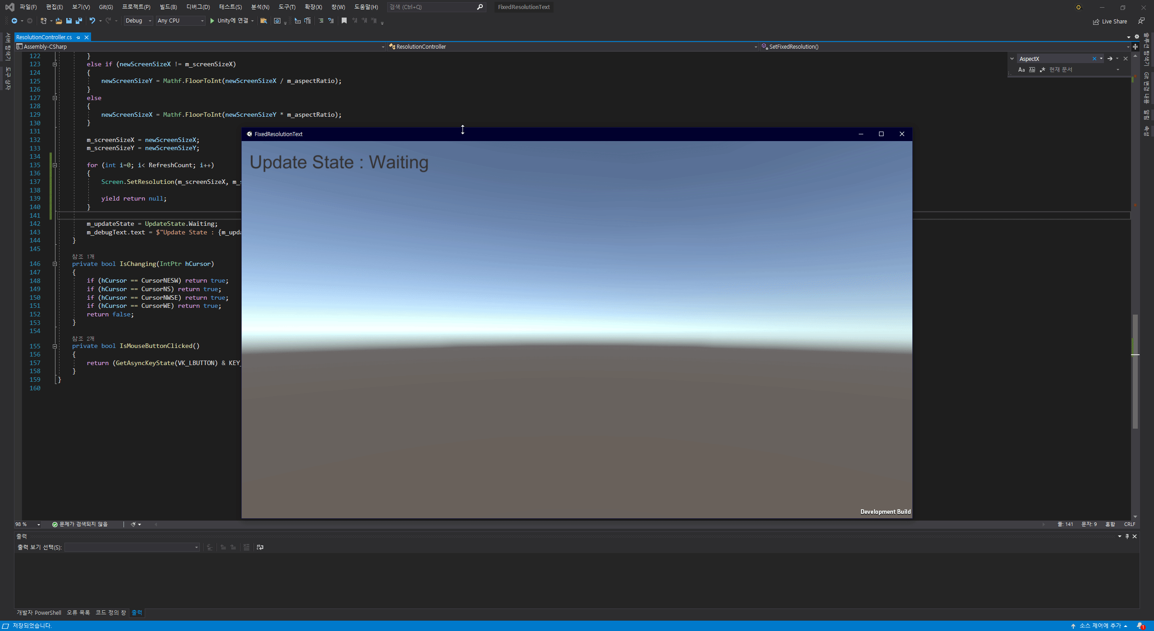Screen dimensions: 1154x631
Task: Click the find next arrow in search box
Action: pyautogui.click(x=1110, y=59)
